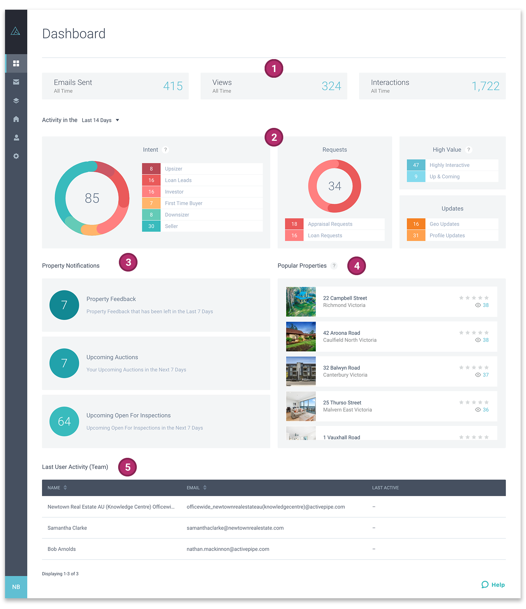The width and height of the screenshot is (526, 609).
Task: Open the Property Feedback notification card
Action: (x=156, y=305)
